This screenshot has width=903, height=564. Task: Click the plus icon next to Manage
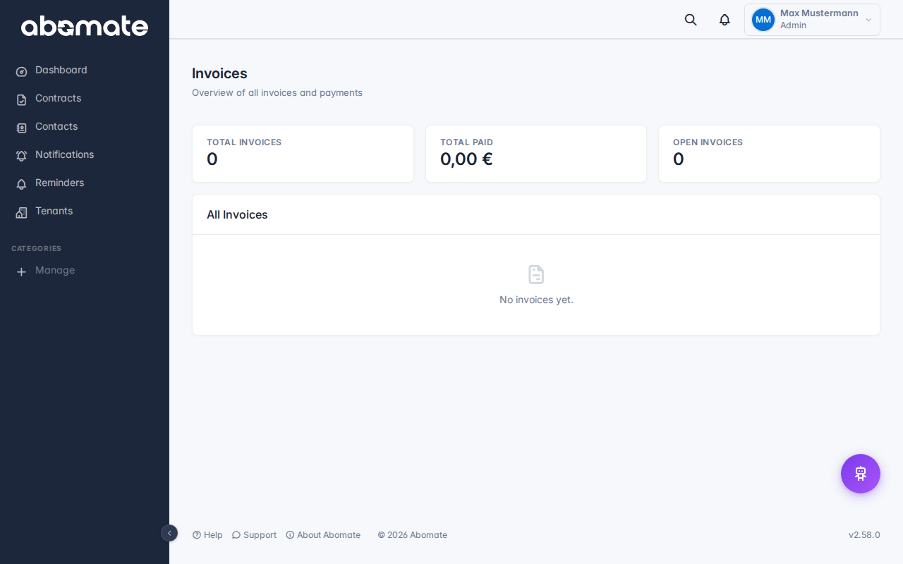21,271
